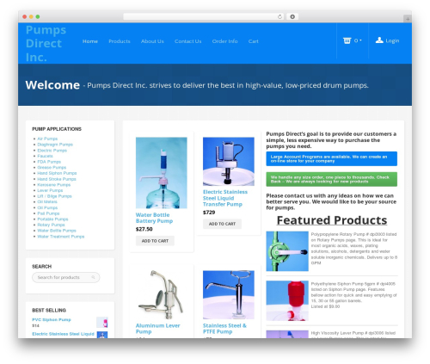Click the browser download indicator icon
This screenshot has height=364, width=430.
[x=292, y=16]
